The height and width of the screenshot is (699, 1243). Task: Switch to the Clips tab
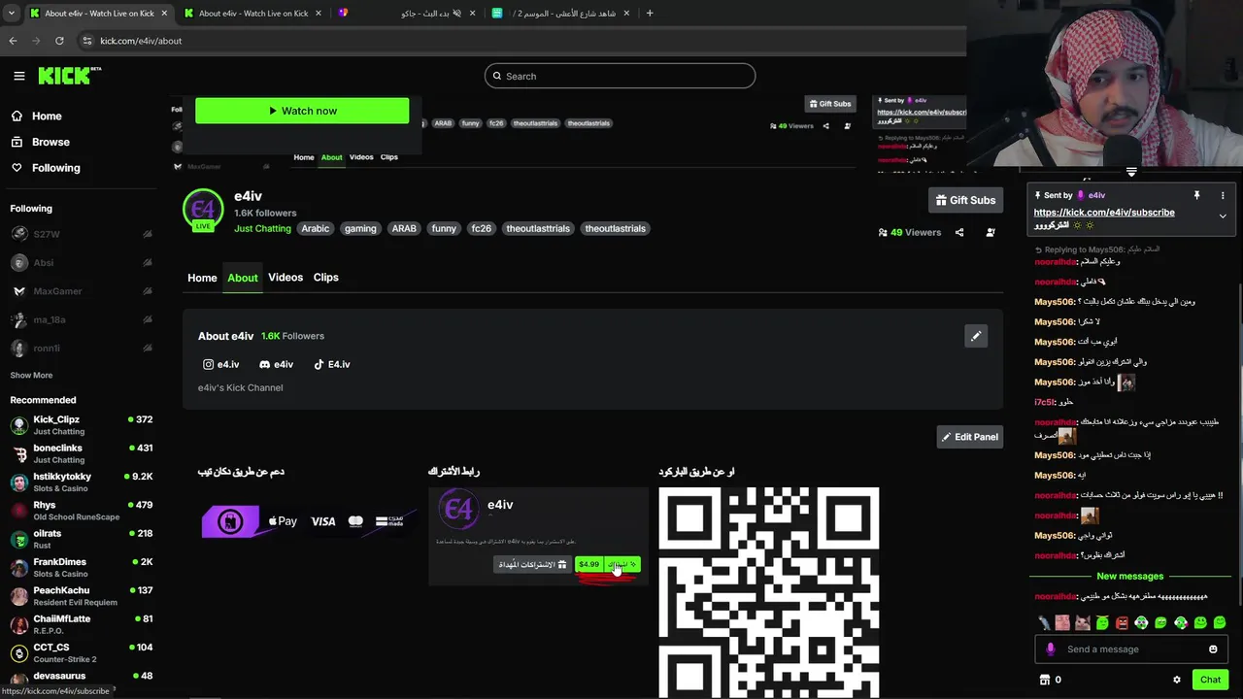pos(326,278)
